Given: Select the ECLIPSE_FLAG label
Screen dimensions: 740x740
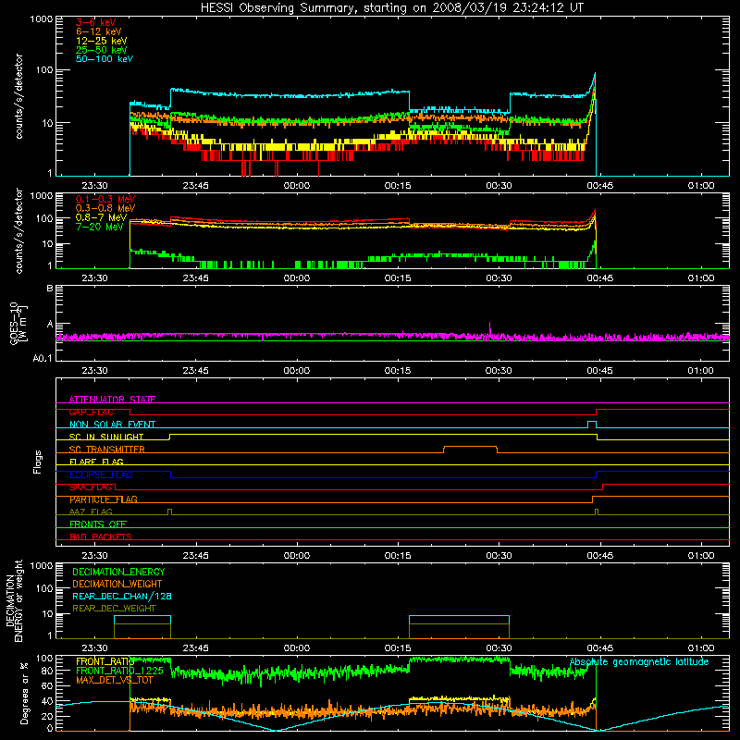Looking at the screenshot, I should click(101, 475).
